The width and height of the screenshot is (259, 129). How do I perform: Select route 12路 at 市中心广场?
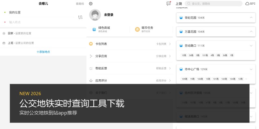[x=240, y=79]
